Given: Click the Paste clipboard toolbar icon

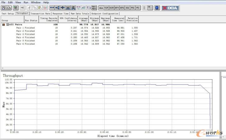Looking at the screenshot, I should point(40,7).
